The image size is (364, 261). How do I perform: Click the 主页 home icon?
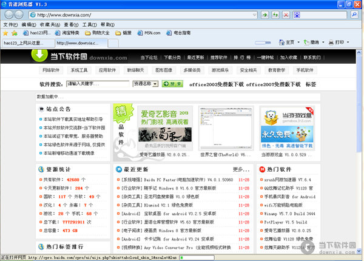pyautogui.click(x=281, y=42)
